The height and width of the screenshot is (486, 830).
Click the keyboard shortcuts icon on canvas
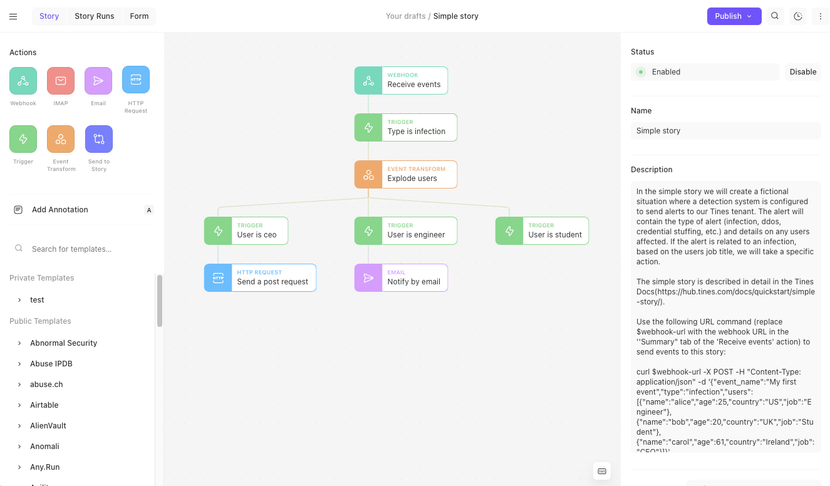pyautogui.click(x=602, y=471)
